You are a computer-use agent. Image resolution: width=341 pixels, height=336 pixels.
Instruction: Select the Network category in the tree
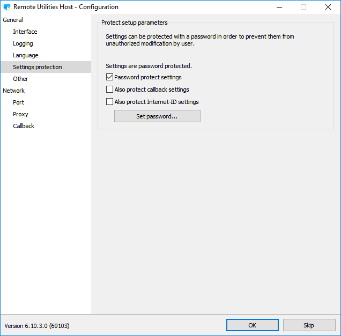[x=14, y=91]
